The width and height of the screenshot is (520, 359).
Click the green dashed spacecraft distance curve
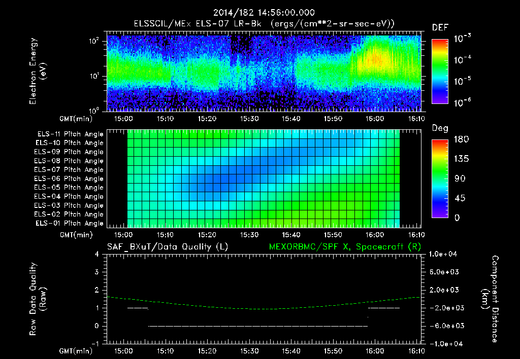click(264, 309)
